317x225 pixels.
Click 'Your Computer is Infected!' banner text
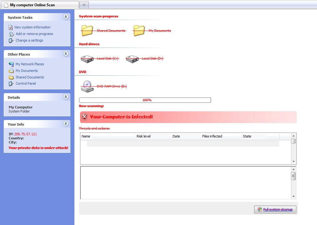[x=121, y=117]
